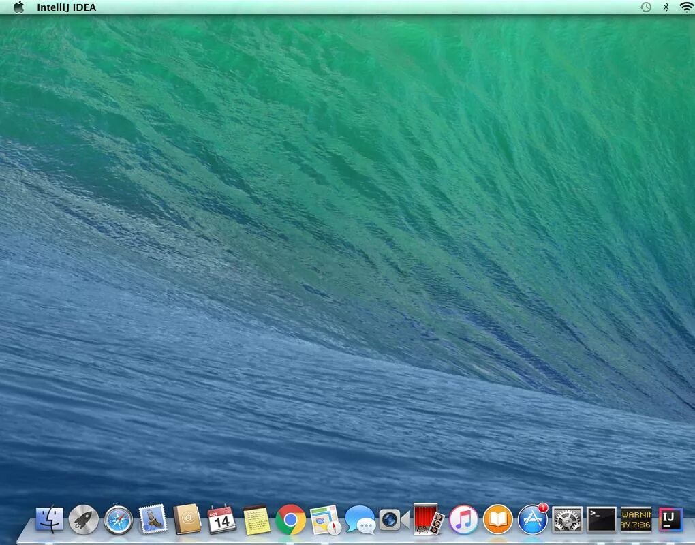Open App Store icon with badge
This screenshot has width=695, height=545.
(x=532, y=519)
